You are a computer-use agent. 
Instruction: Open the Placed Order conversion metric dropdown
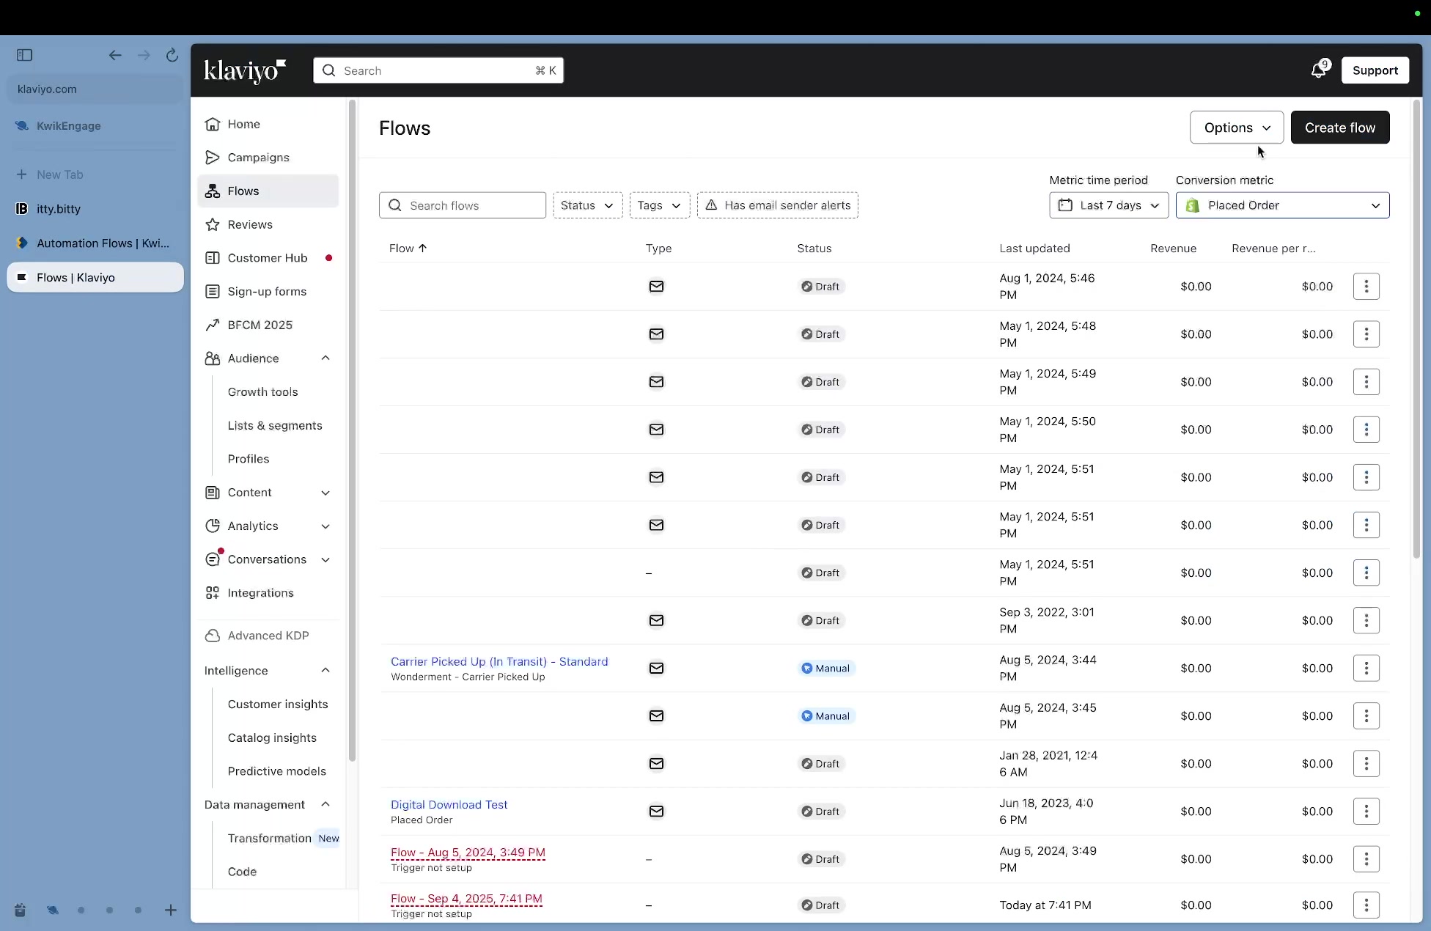click(x=1283, y=205)
